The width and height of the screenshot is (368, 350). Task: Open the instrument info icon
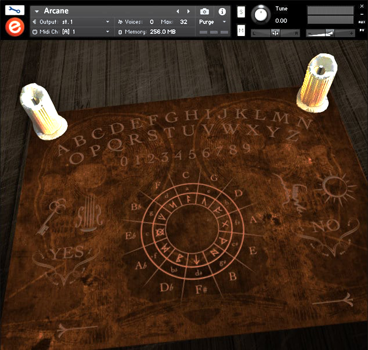pyautogui.click(x=222, y=11)
